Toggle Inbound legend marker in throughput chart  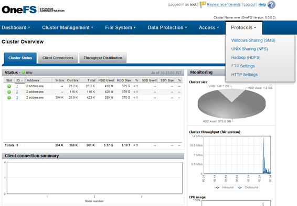click(x=217, y=188)
